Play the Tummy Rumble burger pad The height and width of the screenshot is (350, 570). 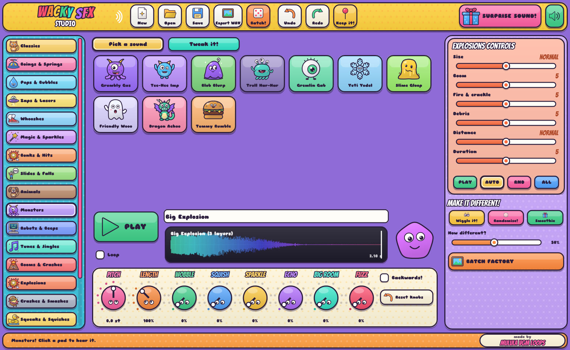213,114
